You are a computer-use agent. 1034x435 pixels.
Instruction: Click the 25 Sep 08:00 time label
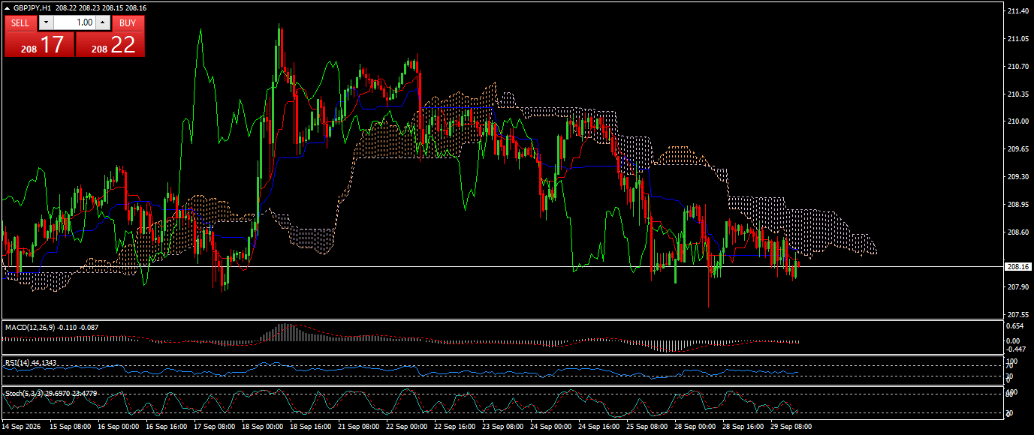[x=647, y=426]
